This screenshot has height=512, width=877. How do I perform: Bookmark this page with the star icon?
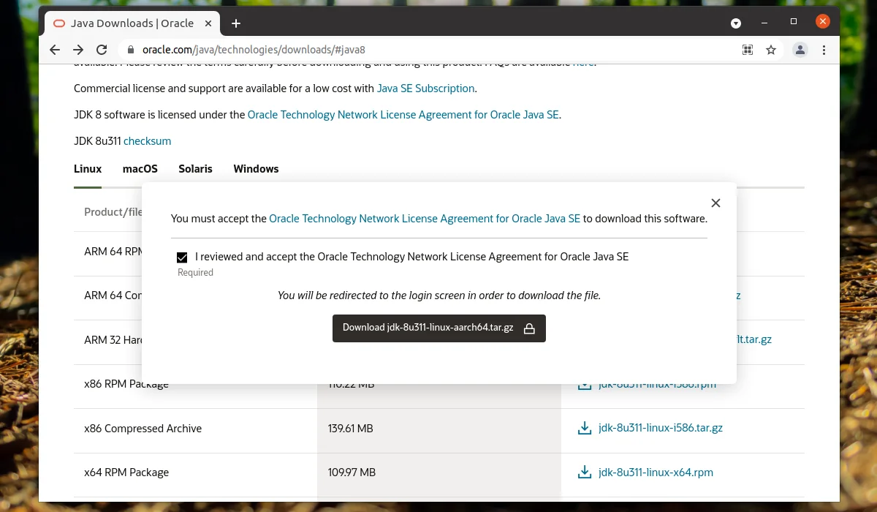point(771,50)
